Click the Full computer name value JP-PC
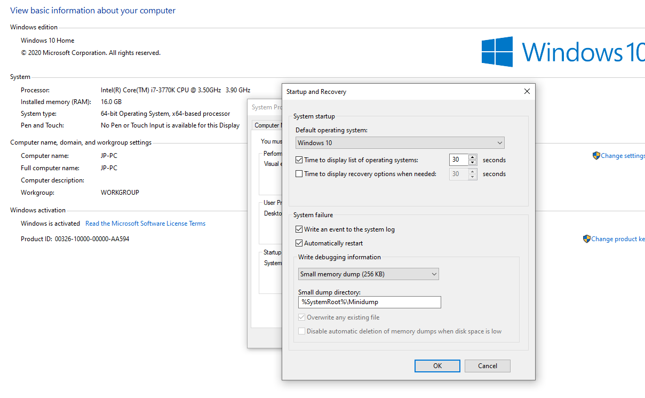 click(x=109, y=168)
